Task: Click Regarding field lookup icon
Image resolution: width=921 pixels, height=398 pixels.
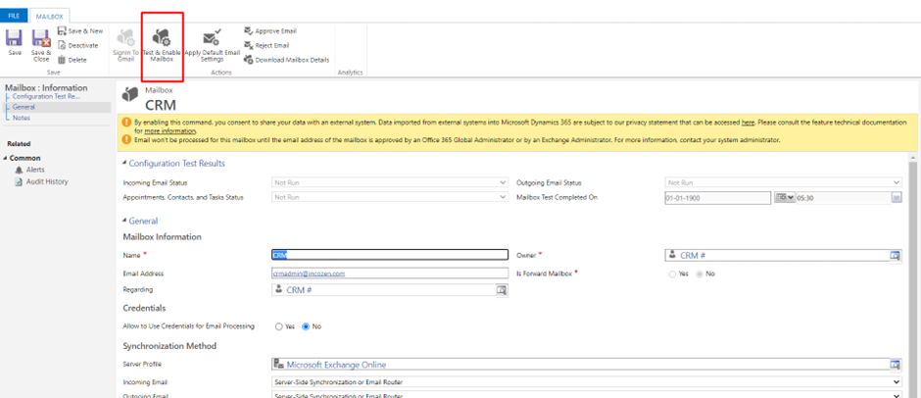Action: [502, 290]
